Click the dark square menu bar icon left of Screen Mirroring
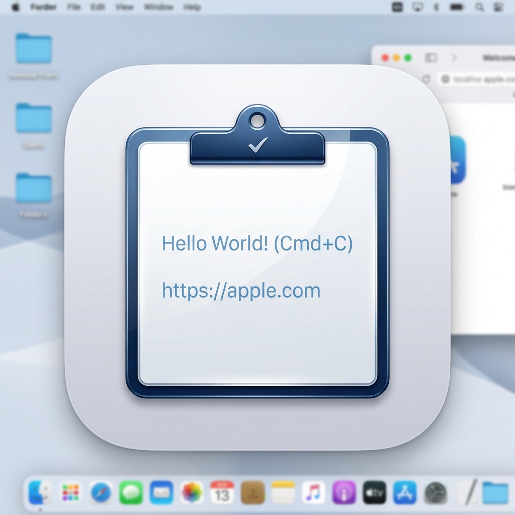 (x=397, y=7)
